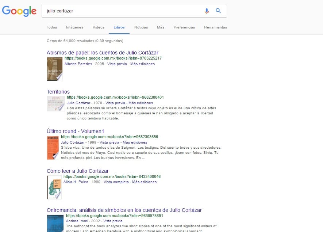
Task: Open Último round - Volumen1 result
Action: click(x=75, y=131)
